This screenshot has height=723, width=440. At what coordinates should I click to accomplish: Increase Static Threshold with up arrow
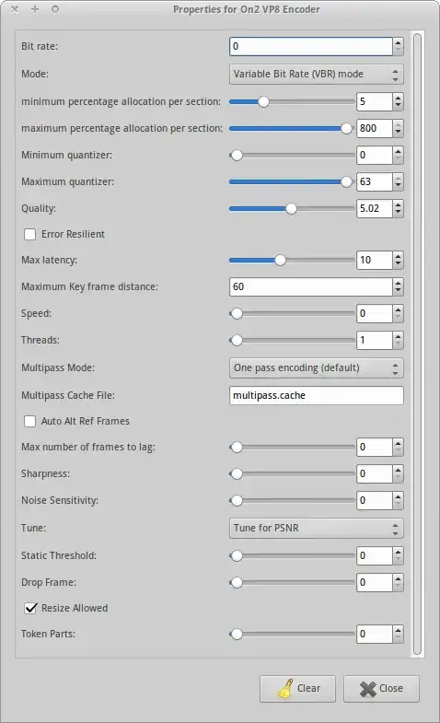tap(398, 552)
